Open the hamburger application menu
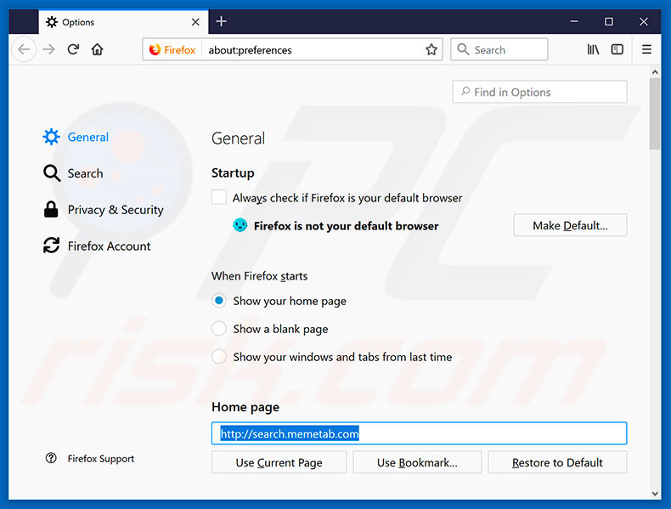The image size is (671, 509). tap(646, 49)
